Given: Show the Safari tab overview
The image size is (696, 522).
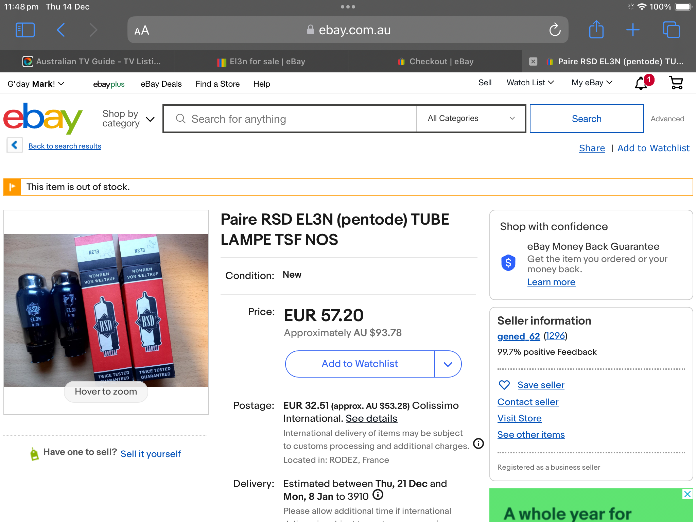Looking at the screenshot, I should (672, 30).
